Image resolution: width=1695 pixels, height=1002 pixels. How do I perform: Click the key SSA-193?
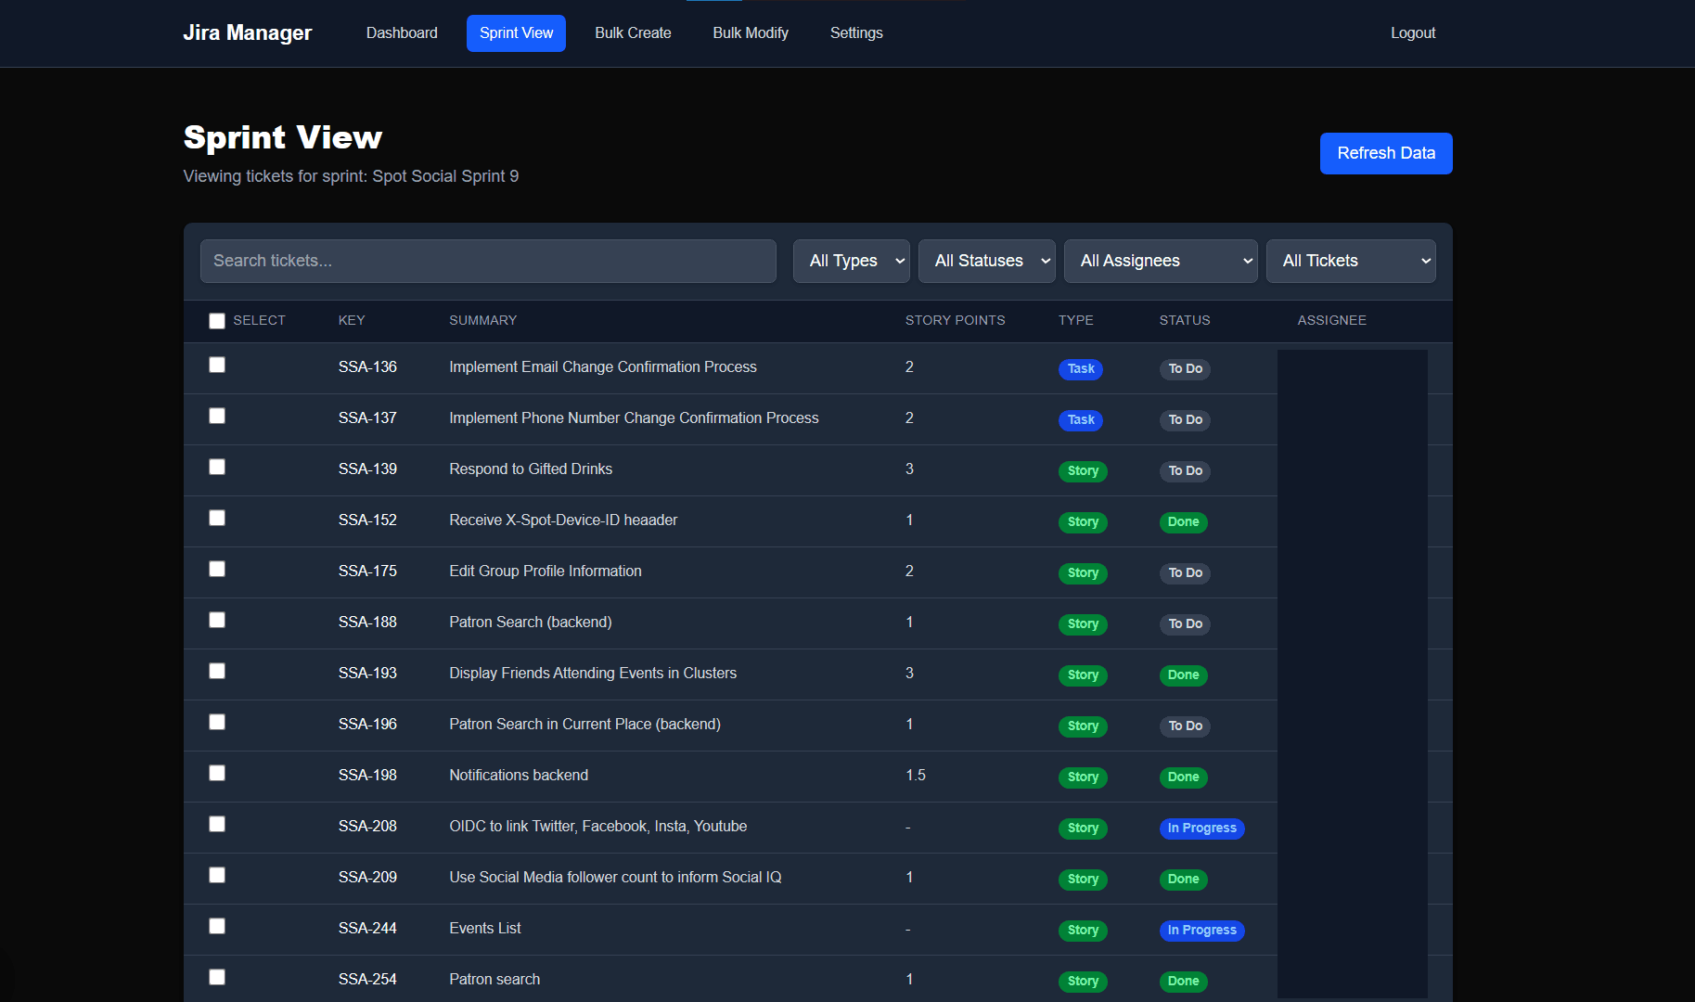[367, 674]
